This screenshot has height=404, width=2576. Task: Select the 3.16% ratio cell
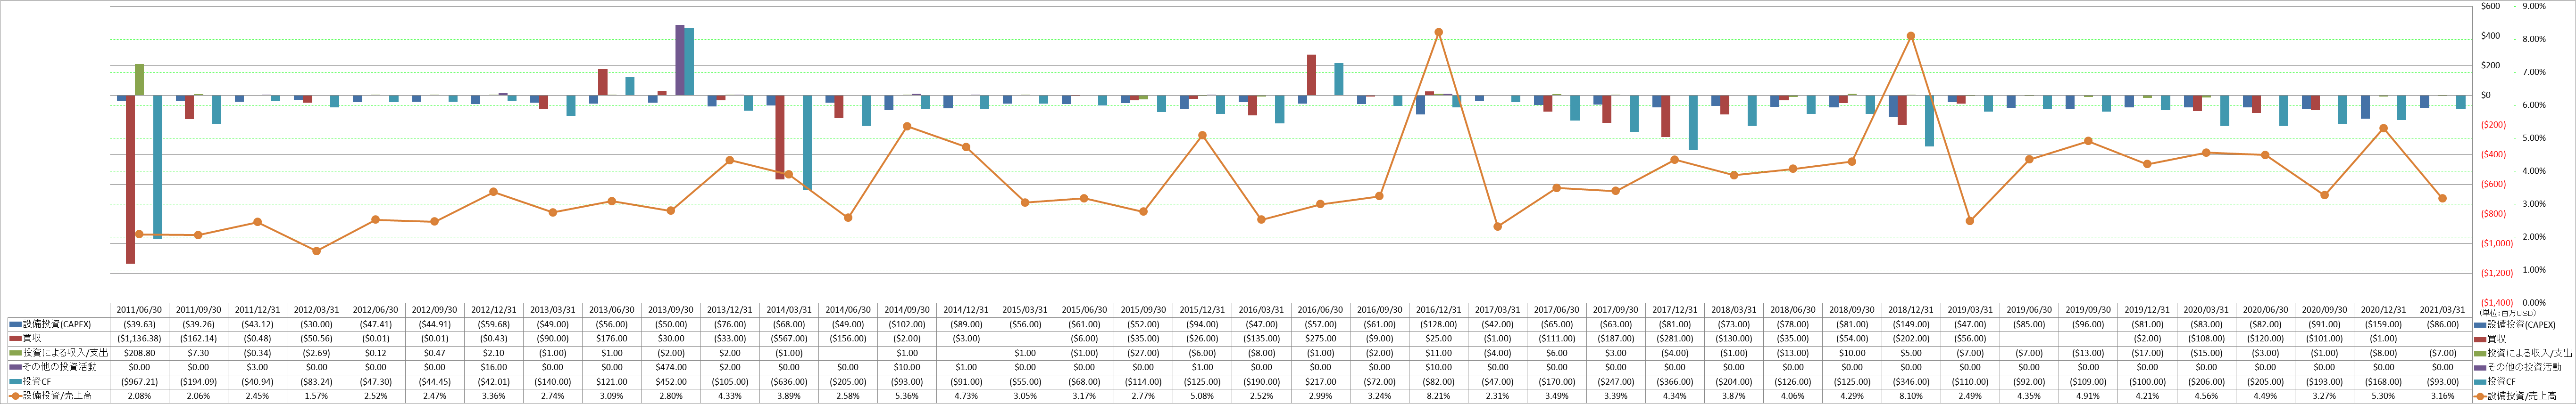(x=2443, y=396)
